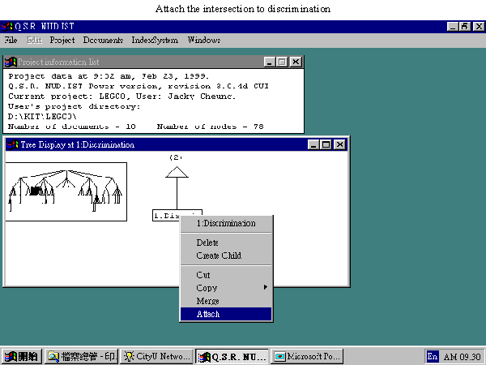The height and width of the screenshot is (365, 486).
Task: Click the Project information list window icon
Action: click(11, 62)
